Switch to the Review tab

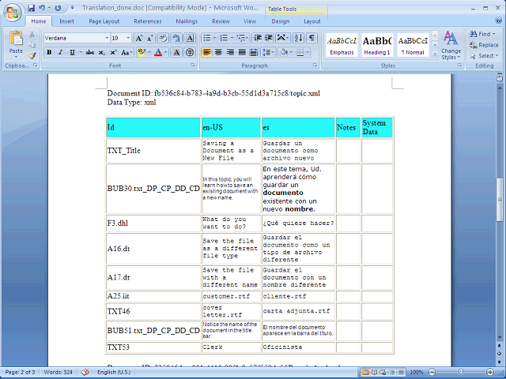tap(221, 21)
